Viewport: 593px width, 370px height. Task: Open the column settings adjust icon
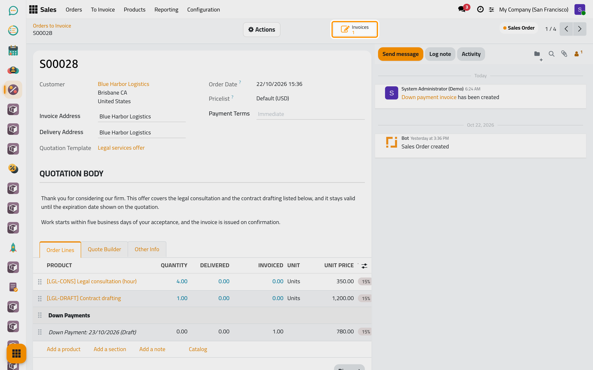click(364, 266)
